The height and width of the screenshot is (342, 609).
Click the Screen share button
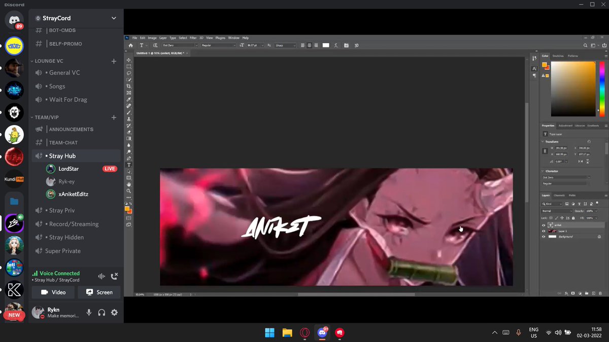tap(99, 292)
